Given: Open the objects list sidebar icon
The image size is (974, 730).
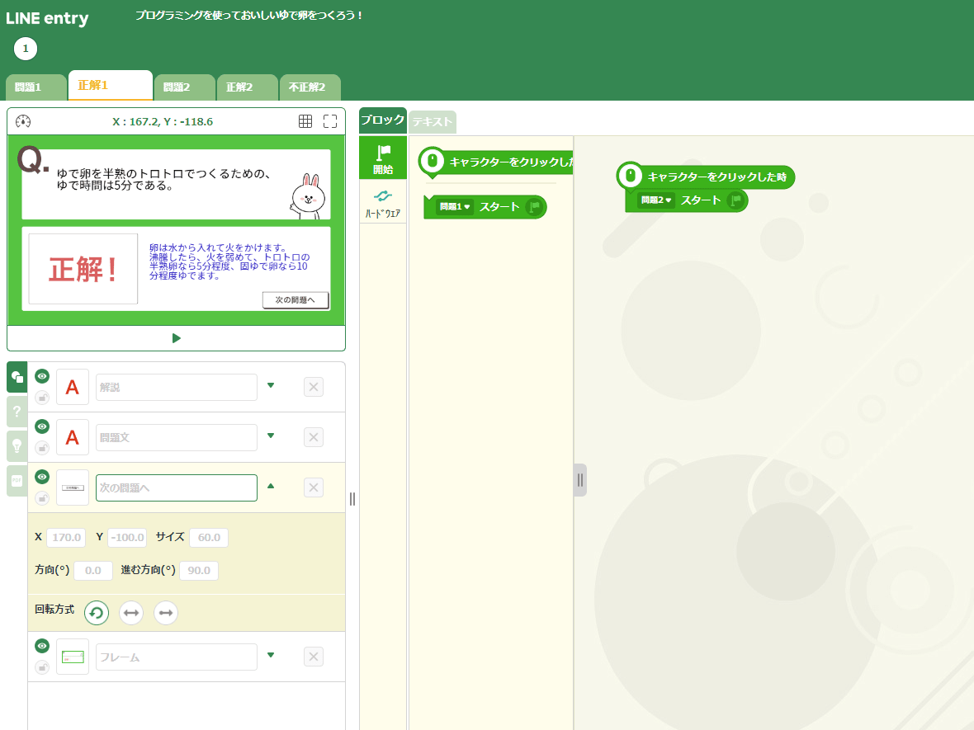Looking at the screenshot, I should pyautogui.click(x=17, y=377).
